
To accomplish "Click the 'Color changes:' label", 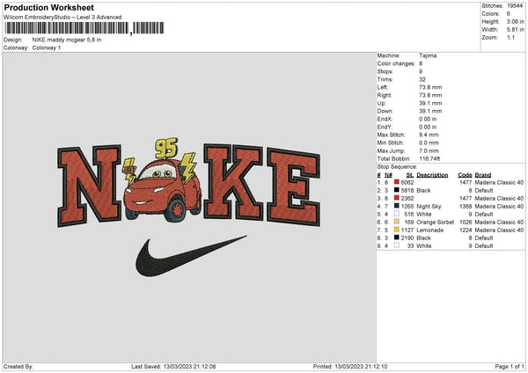I will (396, 63).
